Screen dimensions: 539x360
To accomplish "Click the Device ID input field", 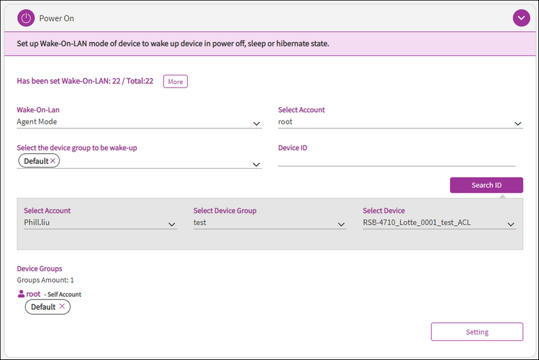I will [397, 160].
